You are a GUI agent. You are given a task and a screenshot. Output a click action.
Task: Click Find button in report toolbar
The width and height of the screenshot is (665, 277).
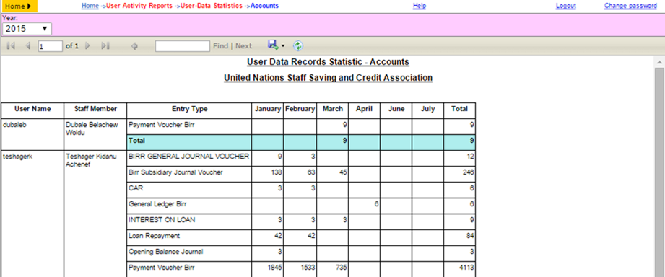tap(220, 45)
